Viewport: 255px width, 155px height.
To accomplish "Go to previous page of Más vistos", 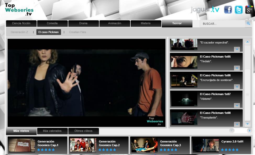I will tap(232, 131).
